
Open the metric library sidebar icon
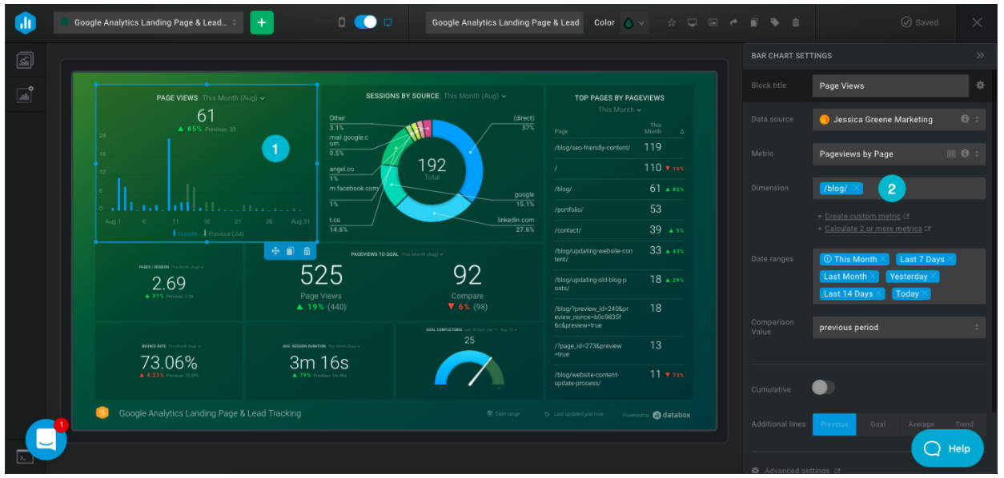25,95
